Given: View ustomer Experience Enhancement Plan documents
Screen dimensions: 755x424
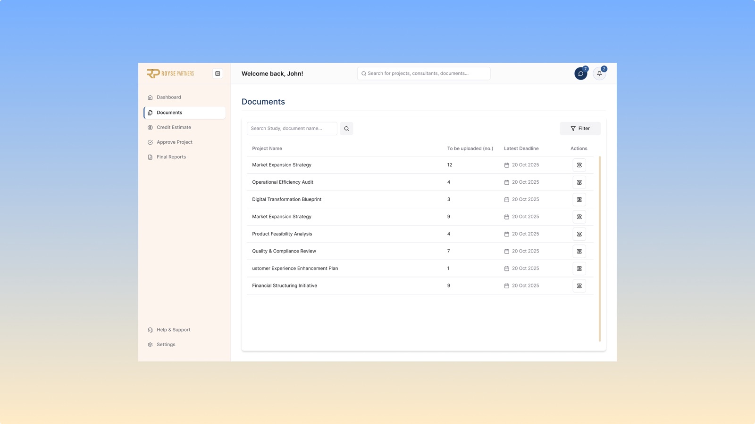Looking at the screenshot, I should point(579,269).
